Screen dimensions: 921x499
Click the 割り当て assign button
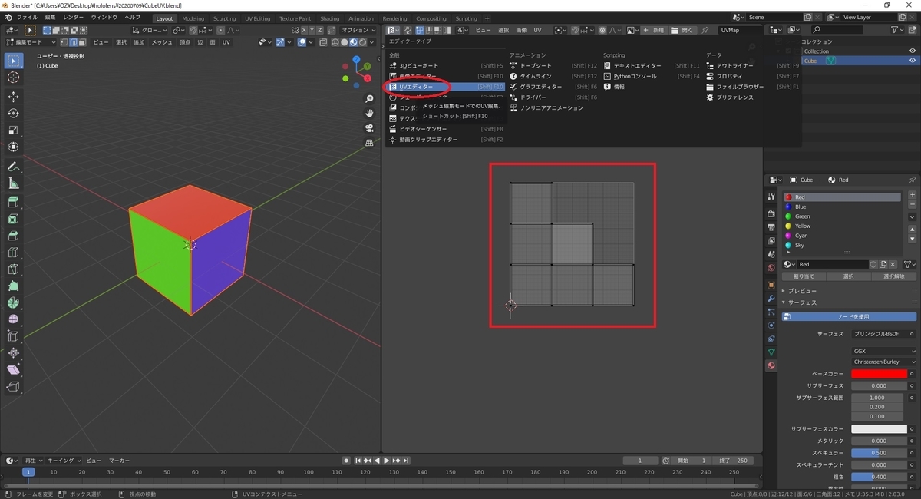(x=804, y=276)
